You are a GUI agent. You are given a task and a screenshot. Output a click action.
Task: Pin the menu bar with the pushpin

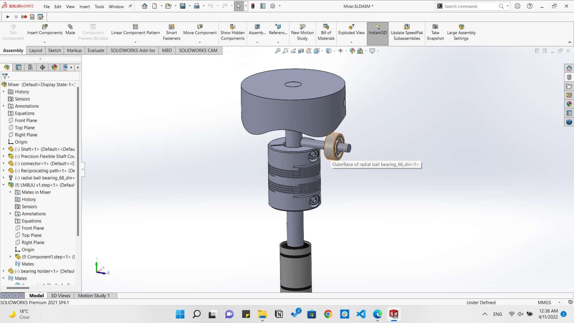tap(130, 6)
